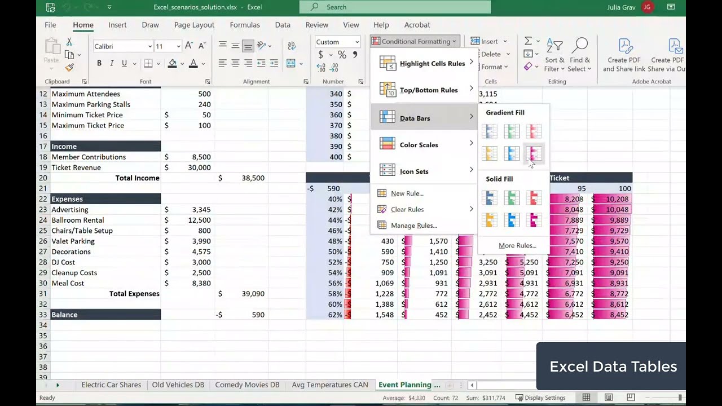Viewport: 722px width, 406px height.
Task: Open the Calibri font name dropdown
Action: click(150, 46)
